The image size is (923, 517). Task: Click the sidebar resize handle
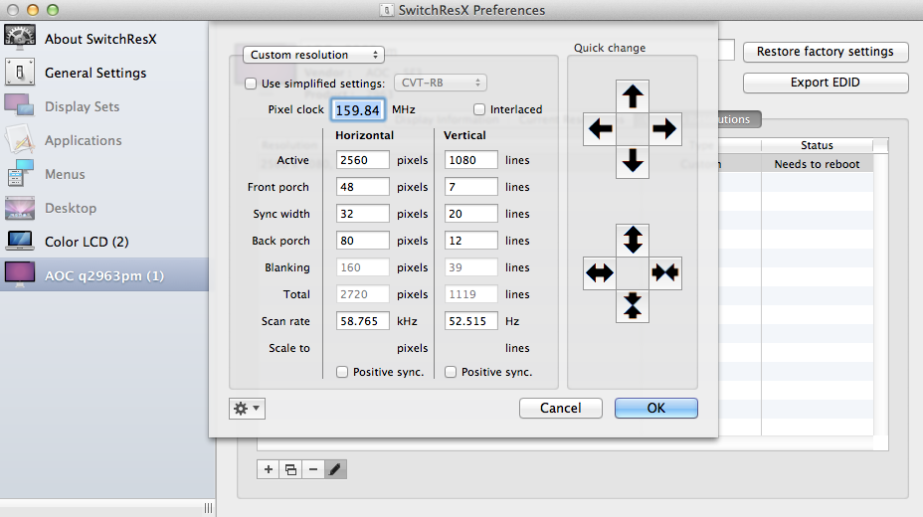click(x=209, y=508)
